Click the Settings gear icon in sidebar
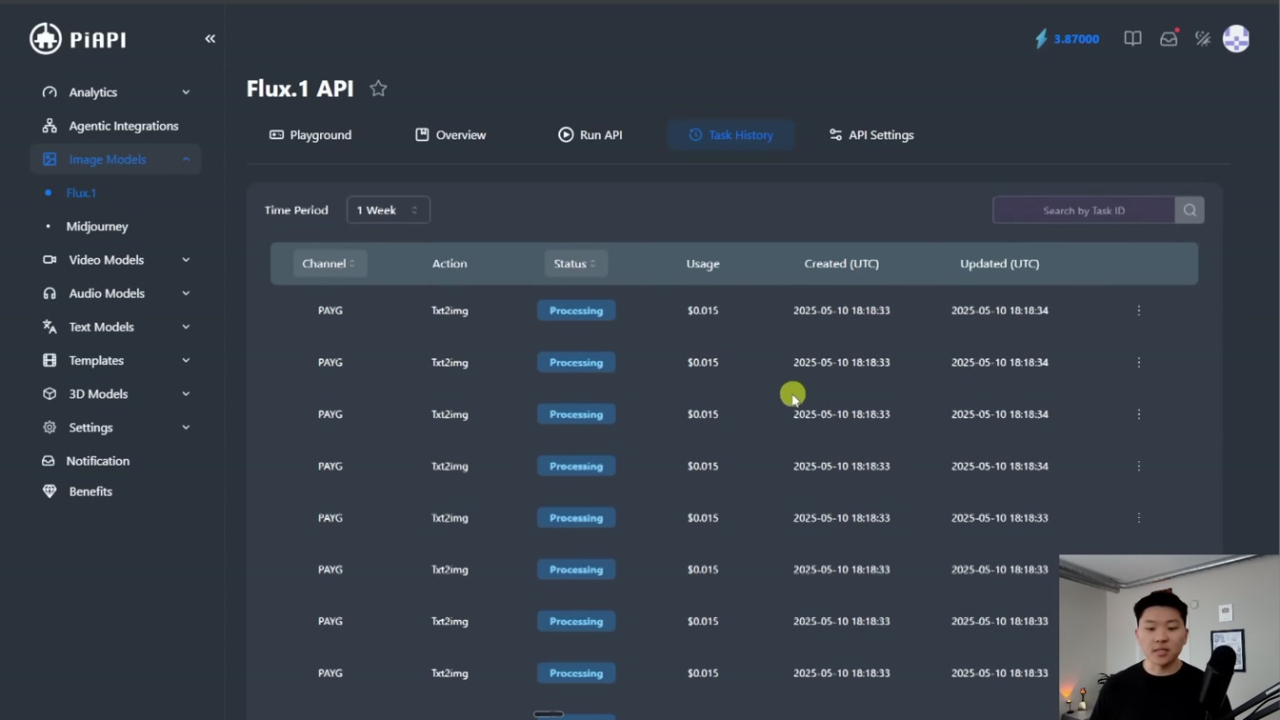This screenshot has width=1280, height=720. (x=50, y=428)
